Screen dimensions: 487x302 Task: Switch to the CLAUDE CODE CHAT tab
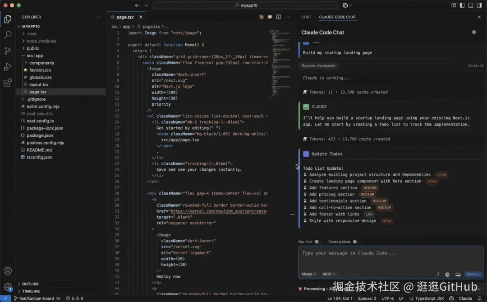pyautogui.click(x=337, y=17)
